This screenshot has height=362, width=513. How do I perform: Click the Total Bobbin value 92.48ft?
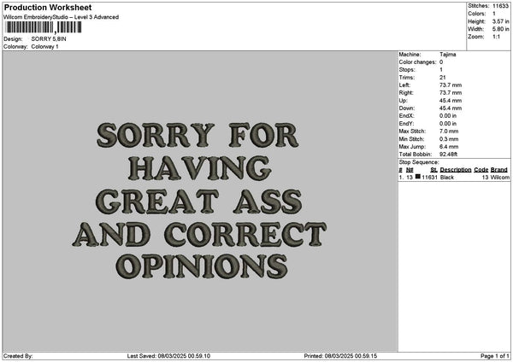click(449, 155)
